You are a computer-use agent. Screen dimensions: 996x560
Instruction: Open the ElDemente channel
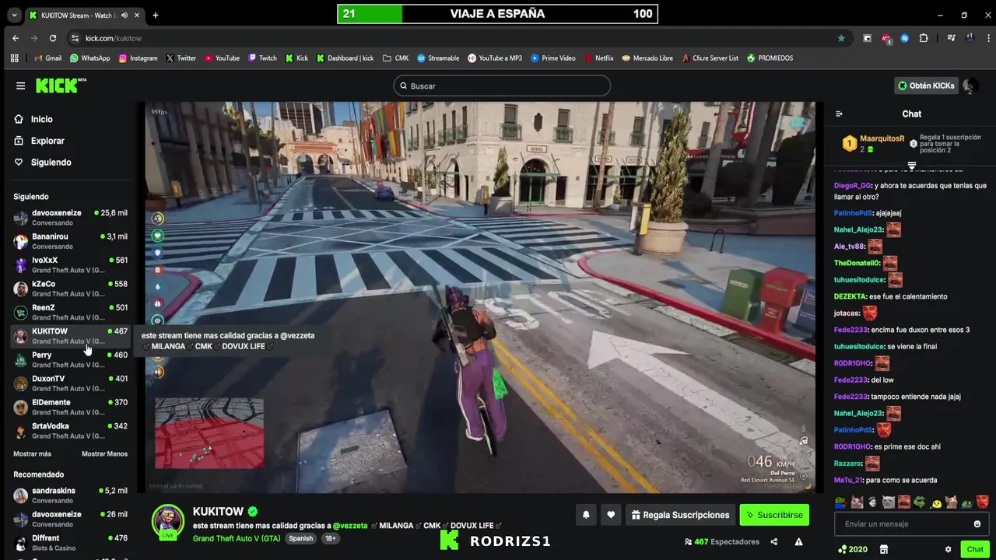click(x=70, y=407)
